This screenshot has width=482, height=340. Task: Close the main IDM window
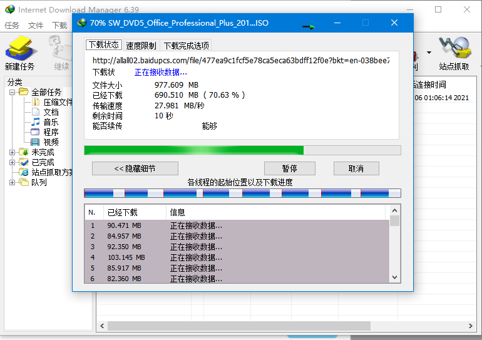467,9
